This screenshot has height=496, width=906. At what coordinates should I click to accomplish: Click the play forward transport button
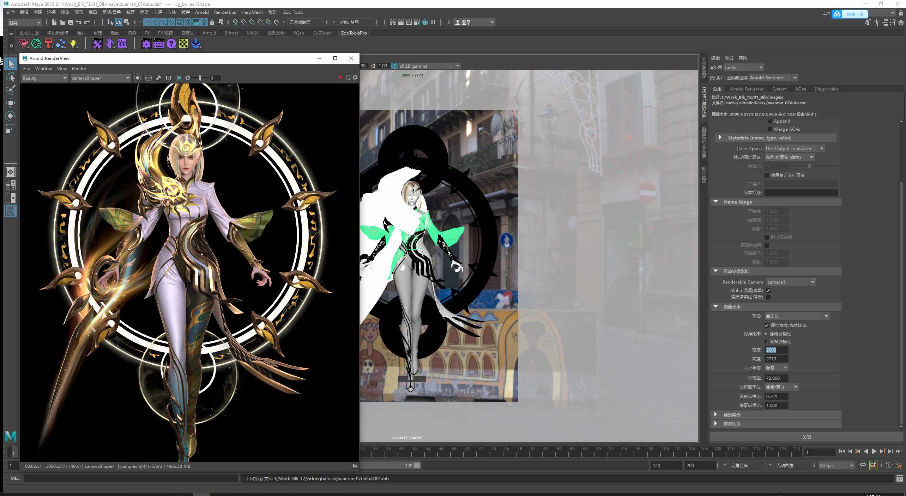coord(874,451)
